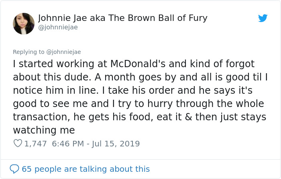Viewport: 281px width, 179px height.
Task: Click the "Replying to" label text
Action: (x=28, y=52)
